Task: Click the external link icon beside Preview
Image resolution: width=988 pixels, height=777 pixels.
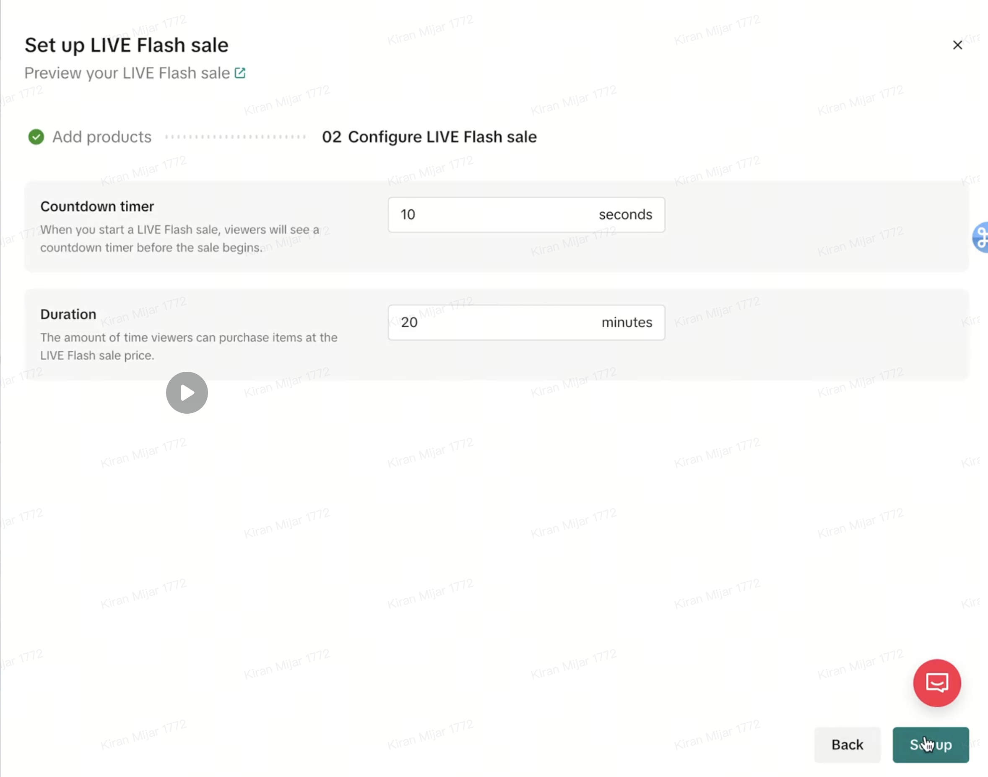Action: (240, 73)
